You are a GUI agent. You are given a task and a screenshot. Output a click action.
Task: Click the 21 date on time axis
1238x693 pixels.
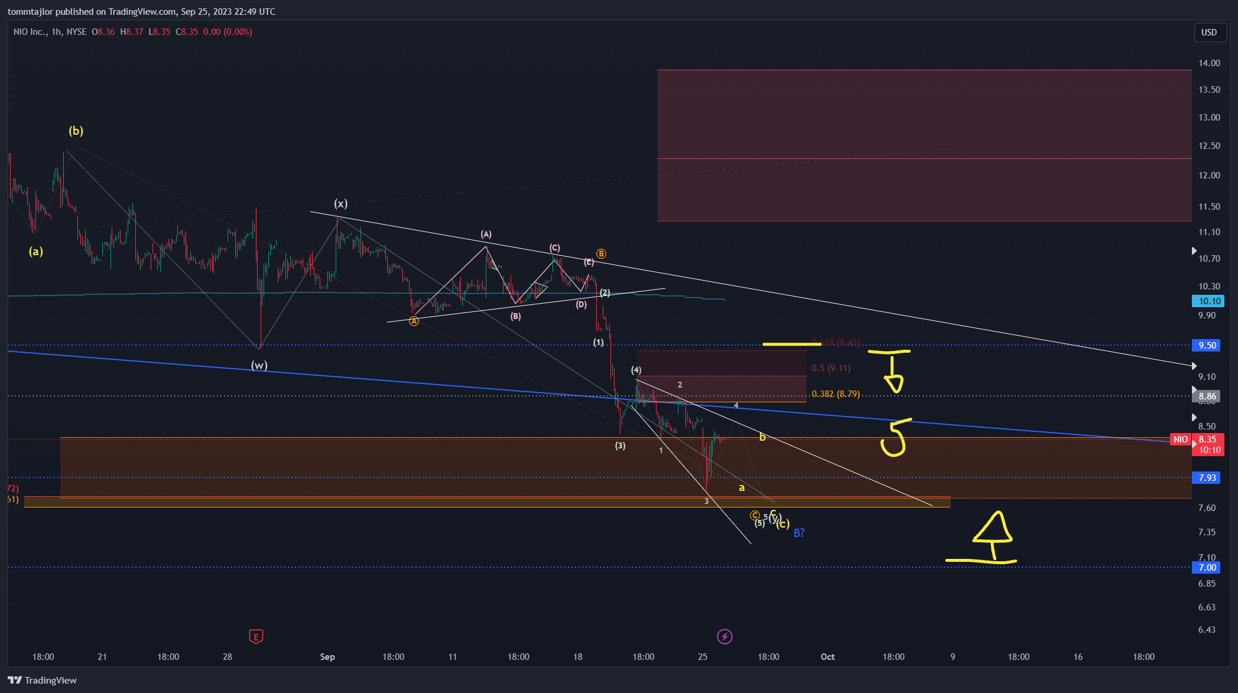click(x=102, y=657)
